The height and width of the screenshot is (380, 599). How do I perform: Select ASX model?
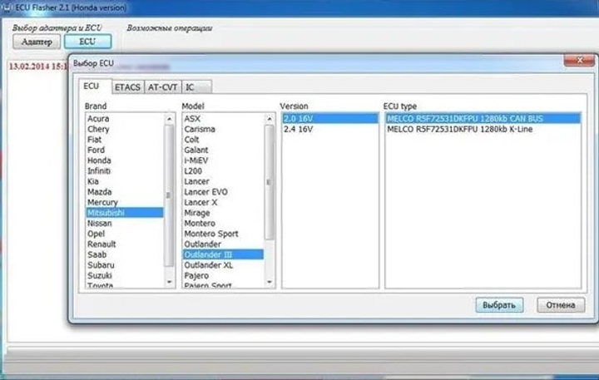coord(223,119)
